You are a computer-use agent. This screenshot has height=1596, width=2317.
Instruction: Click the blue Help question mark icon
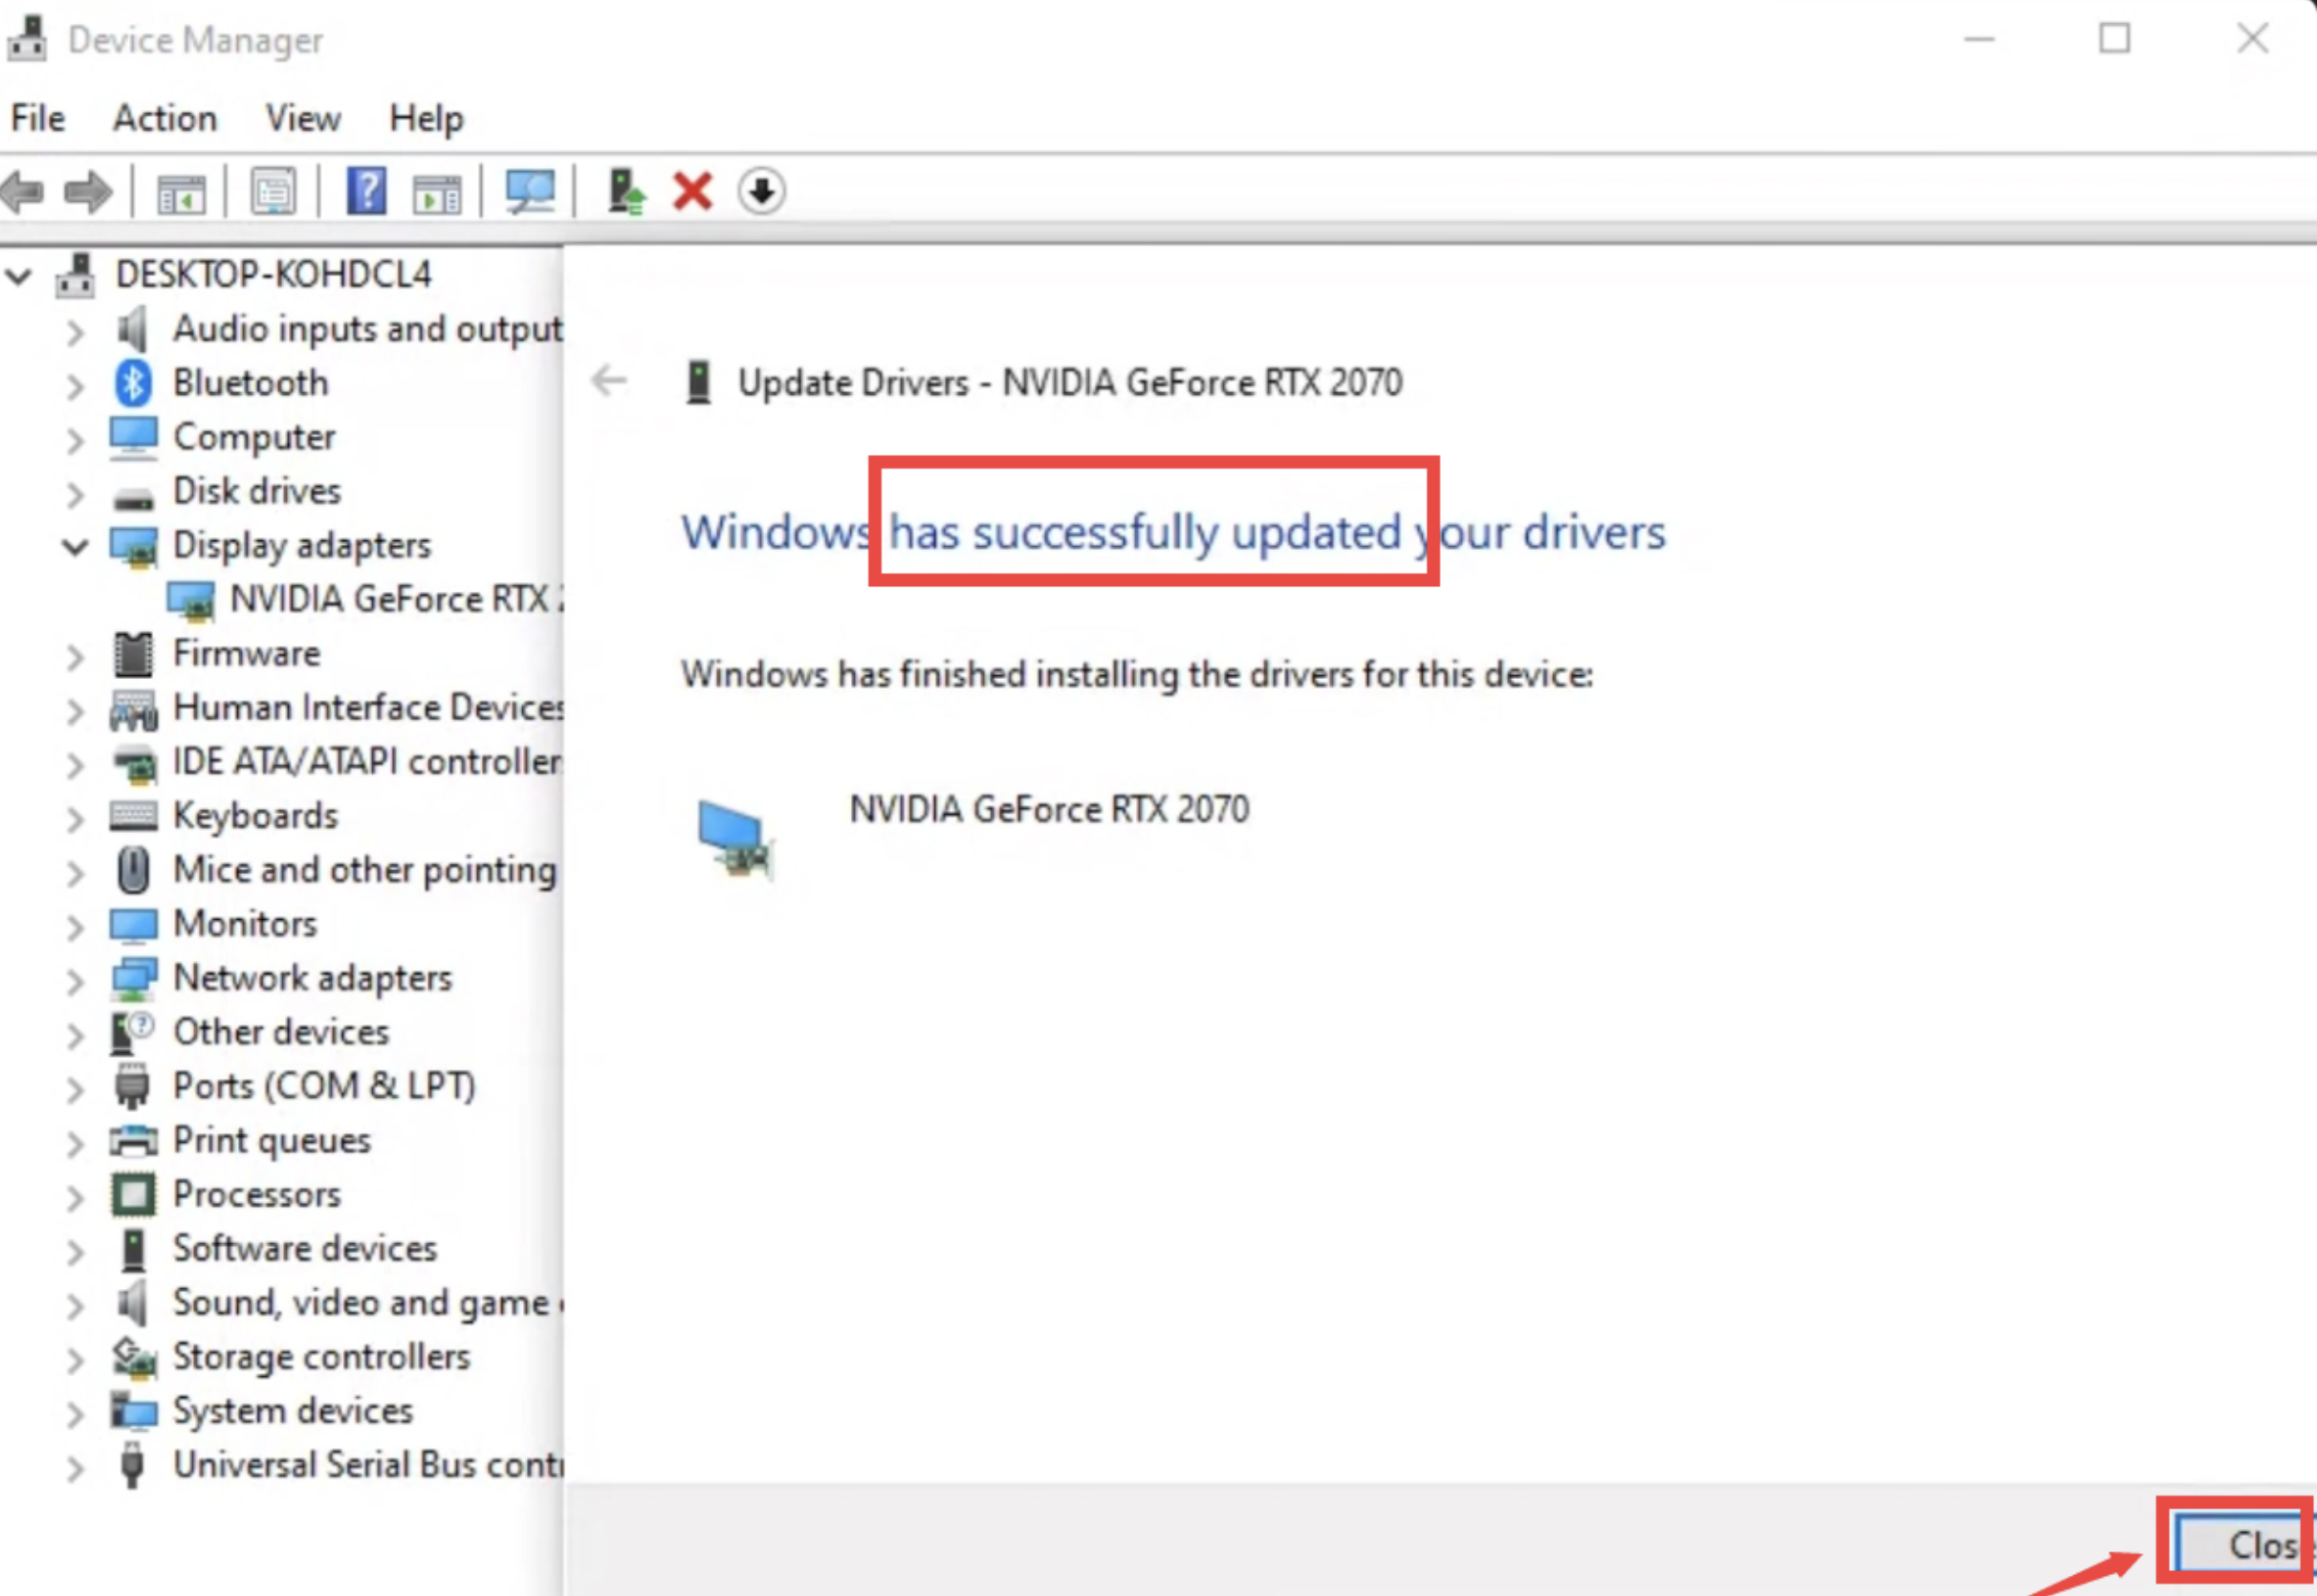click(x=366, y=191)
